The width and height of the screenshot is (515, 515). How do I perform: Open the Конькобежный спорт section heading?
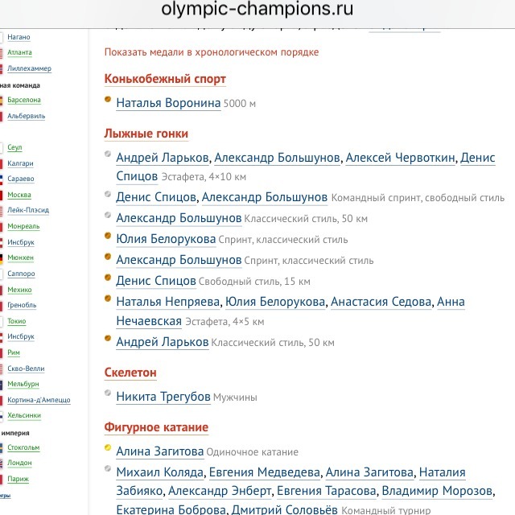[x=165, y=80]
